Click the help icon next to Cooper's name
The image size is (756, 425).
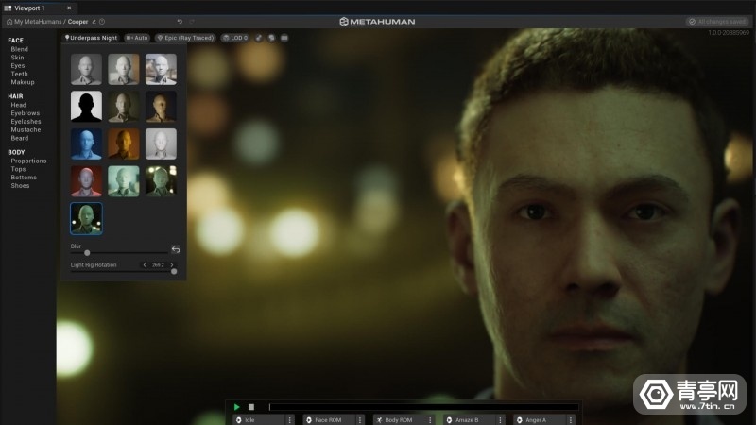102,21
